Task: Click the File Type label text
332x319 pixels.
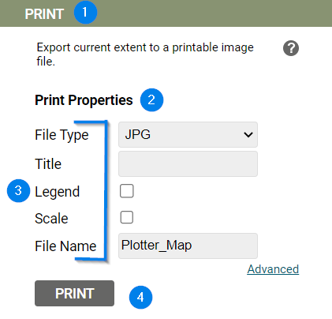Action: (x=62, y=135)
